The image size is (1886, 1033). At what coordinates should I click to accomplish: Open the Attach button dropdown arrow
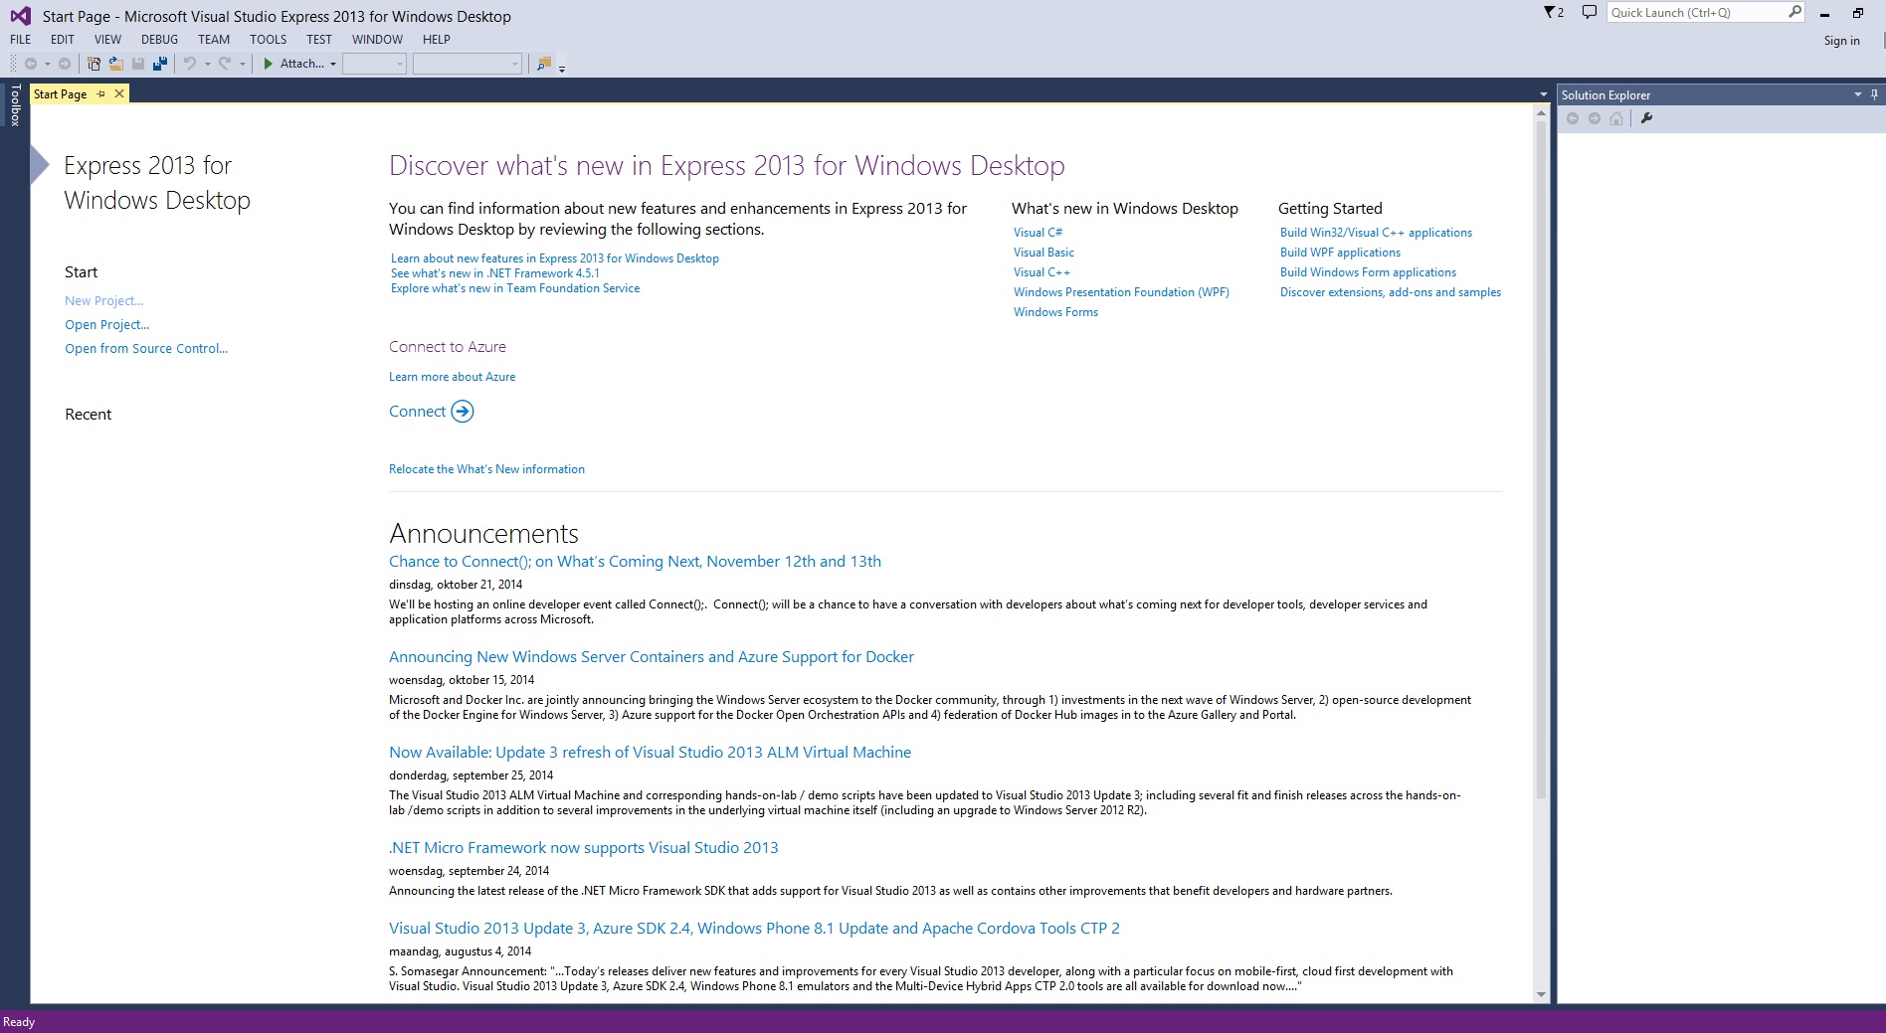[x=332, y=64]
